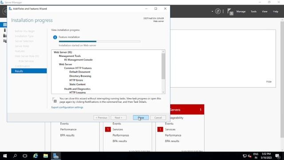Launch Internet Explorer from the taskbar
This screenshot has height=160, width=284.
point(35,156)
